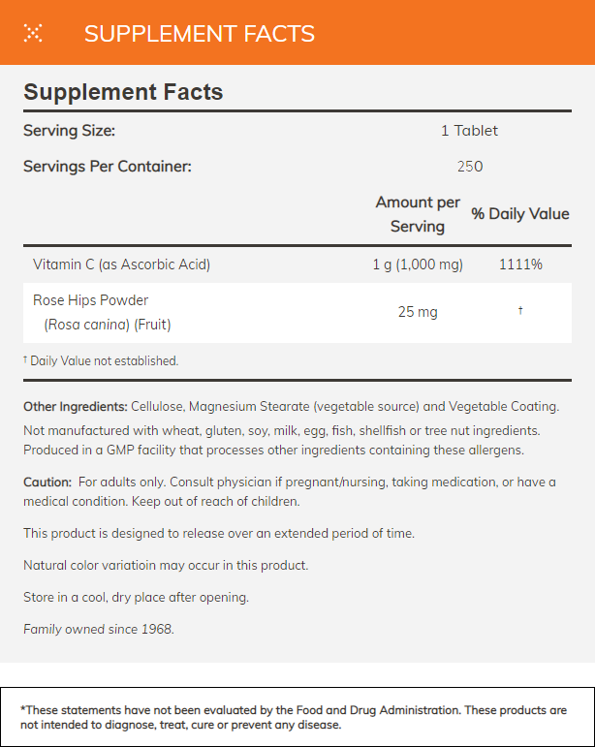
Task: Click the 1 Tablet serving value
Action: point(469,131)
